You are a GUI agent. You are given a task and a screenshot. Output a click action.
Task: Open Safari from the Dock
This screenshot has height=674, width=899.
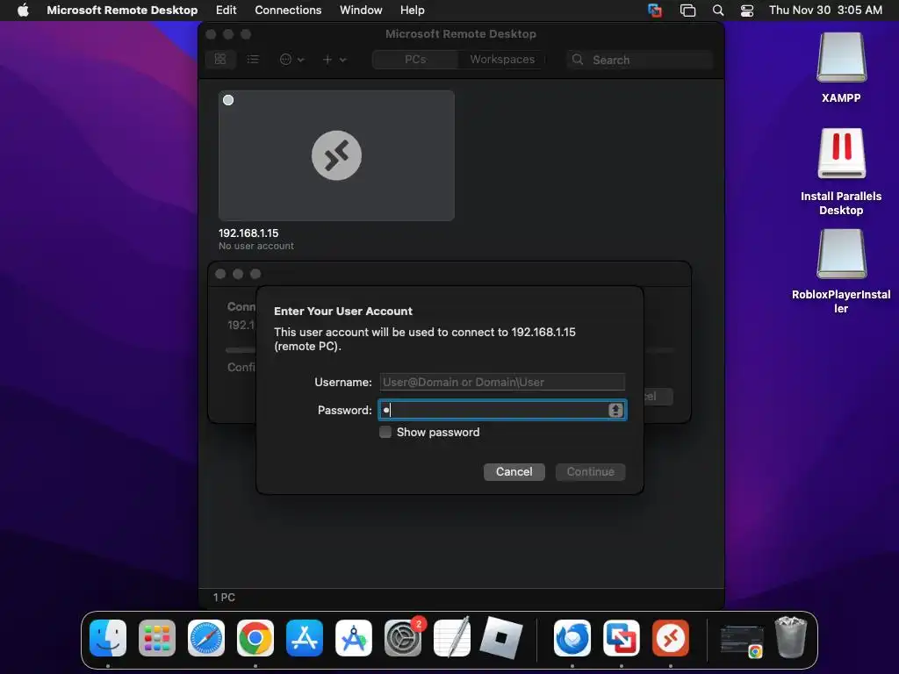point(206,638)
